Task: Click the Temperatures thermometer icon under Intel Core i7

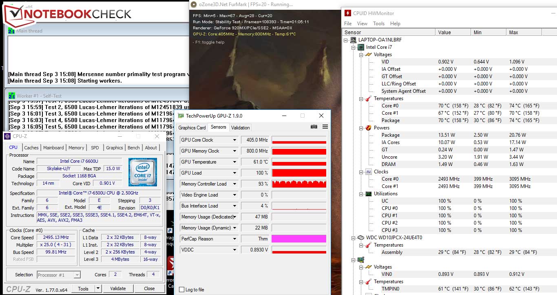Action: pos(368,98)
